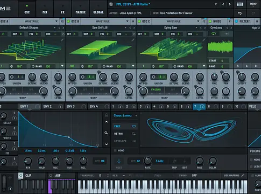Image resolution: width=261 pixels, height=194 pixels.
Task: Click the OSC B phase icon
Action: (x=82, y=66)
